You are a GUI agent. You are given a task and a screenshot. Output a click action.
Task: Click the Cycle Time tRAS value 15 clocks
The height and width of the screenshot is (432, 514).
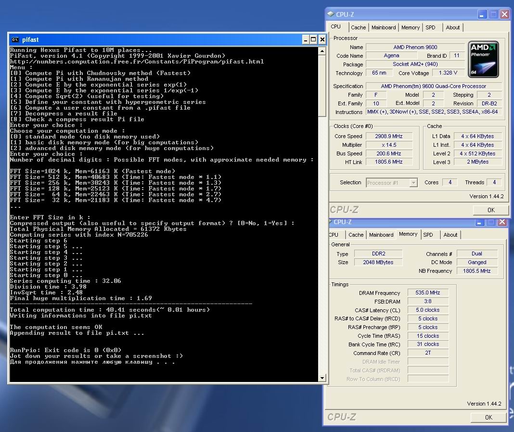pos(428,336)
